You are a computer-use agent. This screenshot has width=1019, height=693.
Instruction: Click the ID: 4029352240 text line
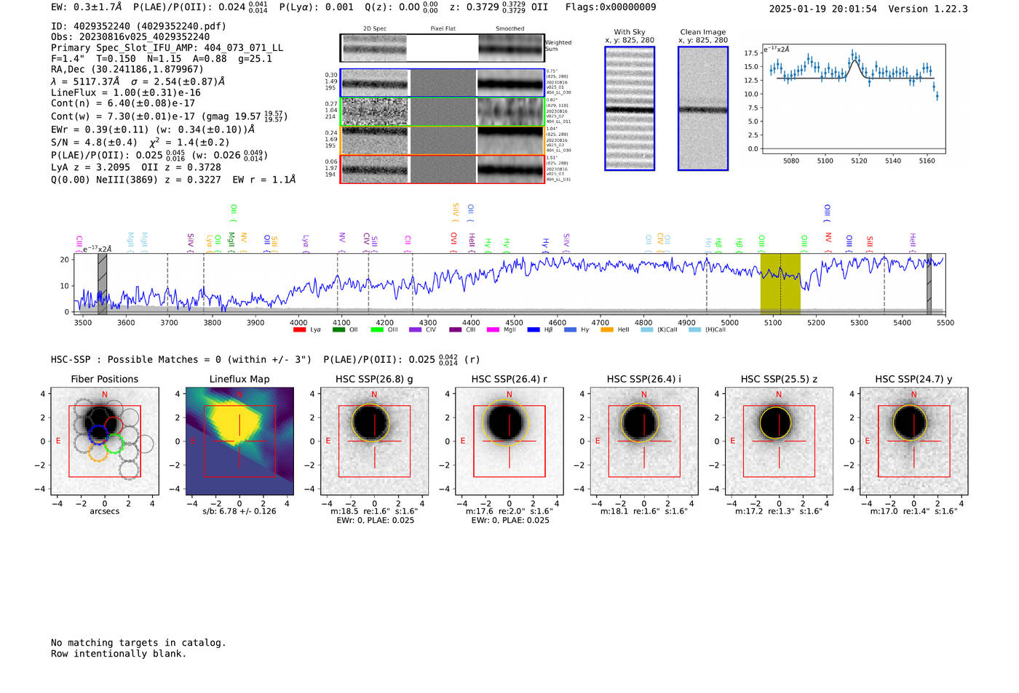[138, 26]
